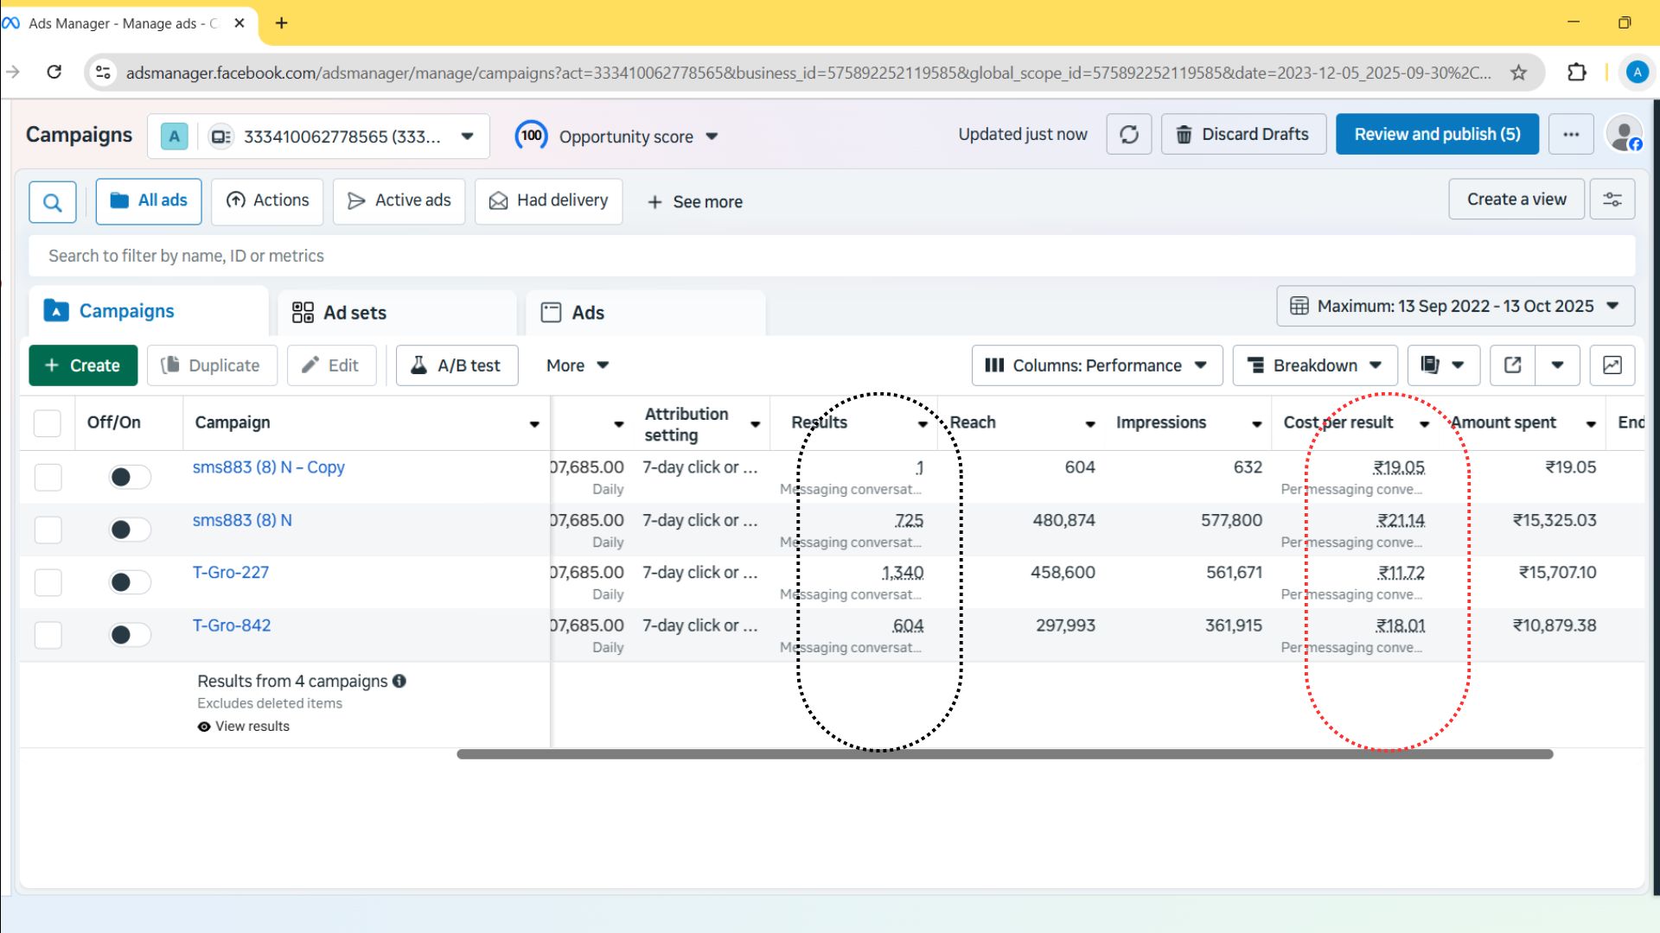
Task: Click the search magnifier icon
Action: 52,202
